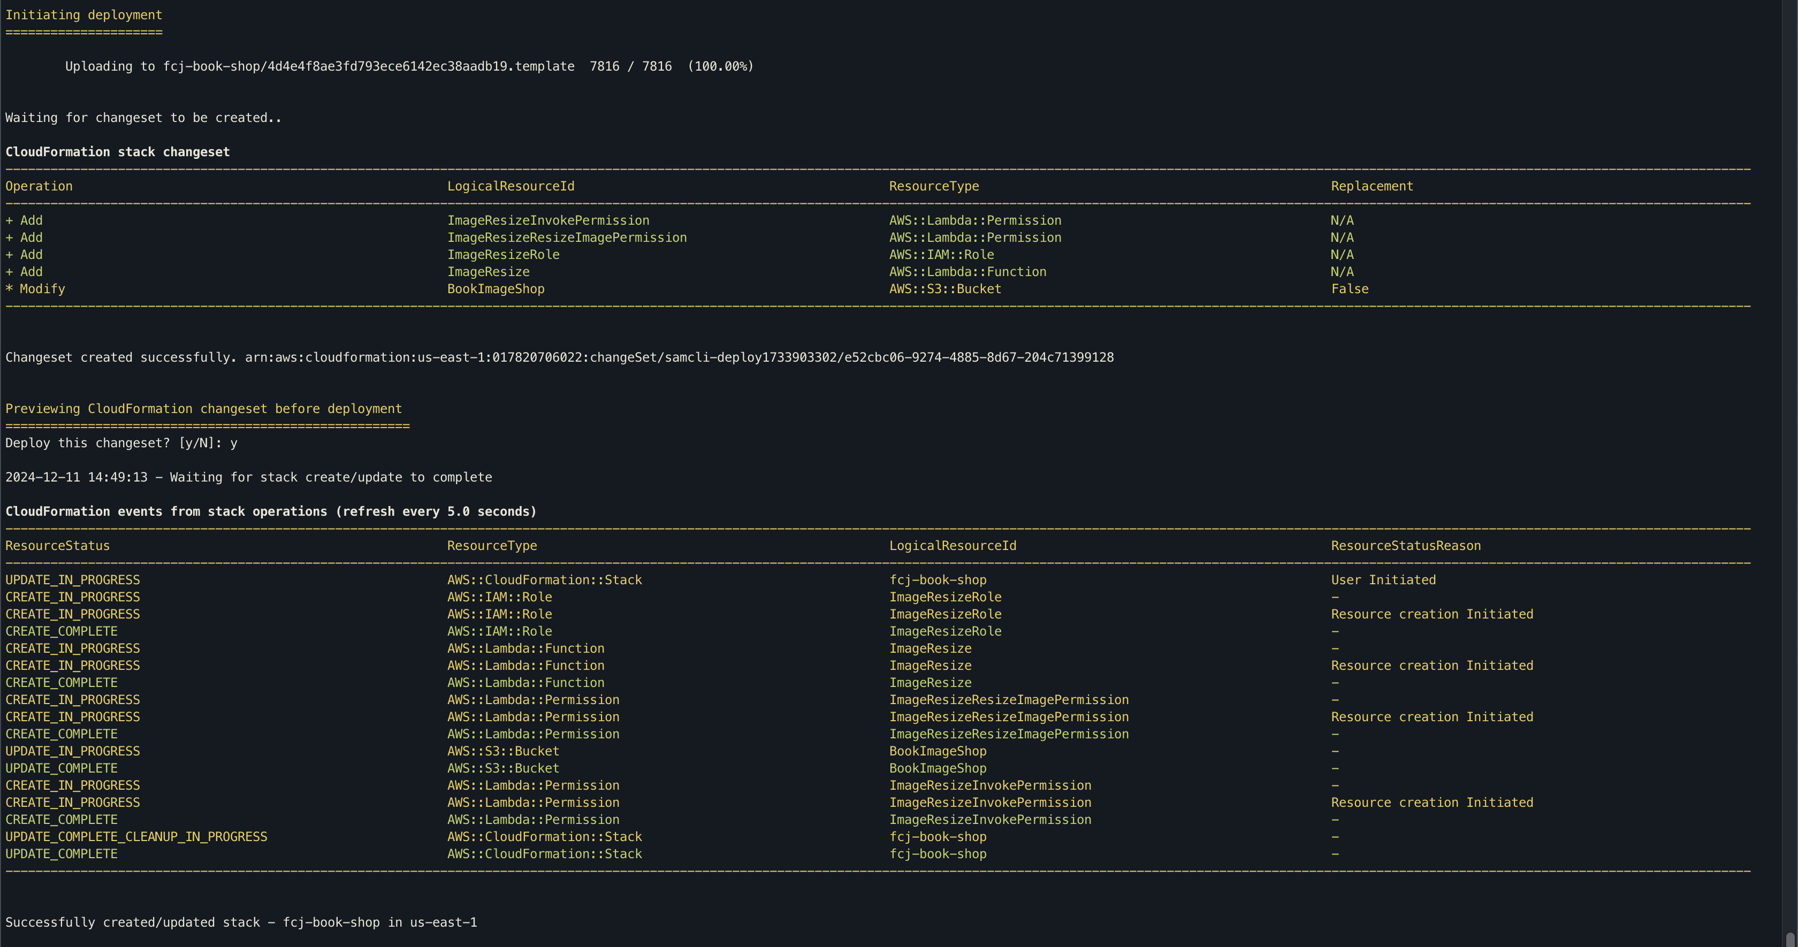Click 'Successfully created/updated stack' final line
Viewport: 1798px width, 947px height.
pyautogui.click(x=241, y=922)
